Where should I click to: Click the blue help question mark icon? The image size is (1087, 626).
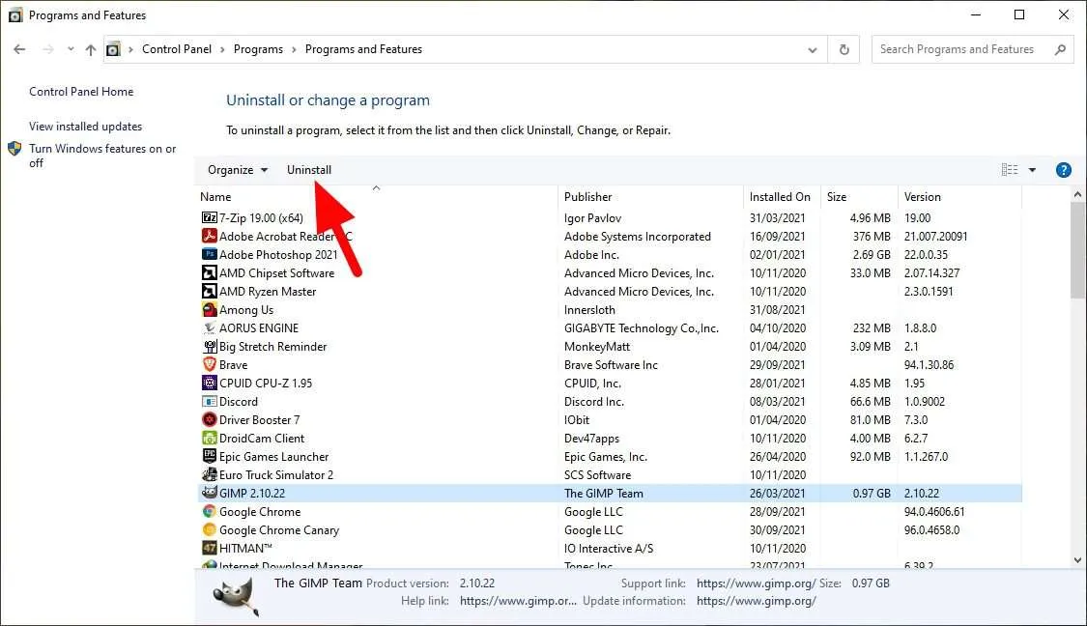tap(1063, 170)
